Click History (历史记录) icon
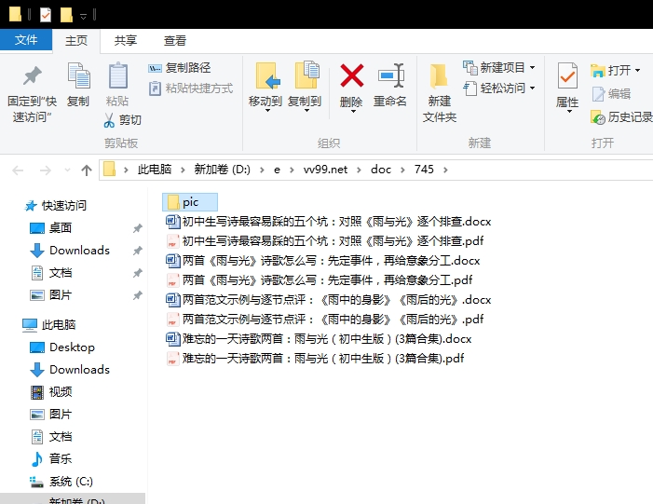This screenshot has width=653, height=504. coord(598,117)
